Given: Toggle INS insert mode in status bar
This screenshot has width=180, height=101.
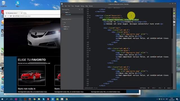Looking at the screenshot, I should (148, 88).
